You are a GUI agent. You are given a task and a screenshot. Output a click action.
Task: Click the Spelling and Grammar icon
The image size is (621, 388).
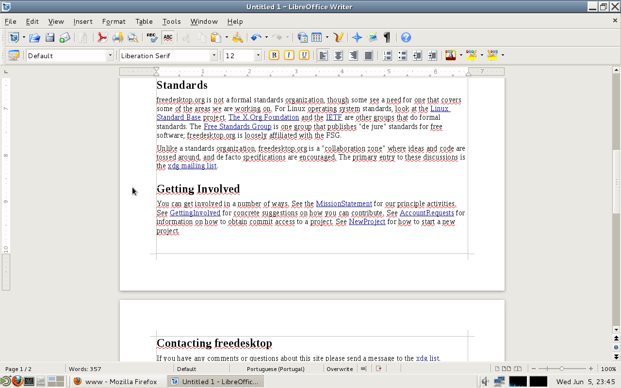[152, 37]
